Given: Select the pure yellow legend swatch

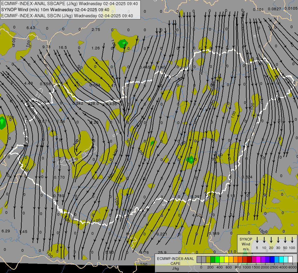Looking at the screenshot, I should (x=226, y=260).
